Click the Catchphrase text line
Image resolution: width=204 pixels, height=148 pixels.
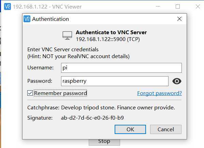point(101,108)
